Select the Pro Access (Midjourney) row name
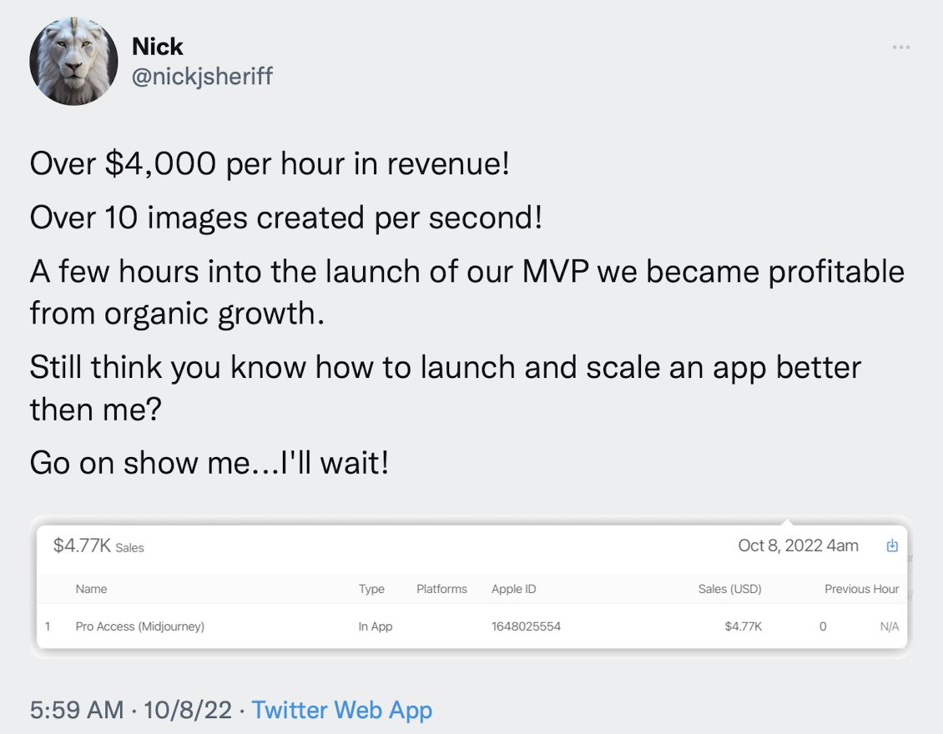Image resolution: width=943 pixels, height=734 pixels. tap(139, 626)
